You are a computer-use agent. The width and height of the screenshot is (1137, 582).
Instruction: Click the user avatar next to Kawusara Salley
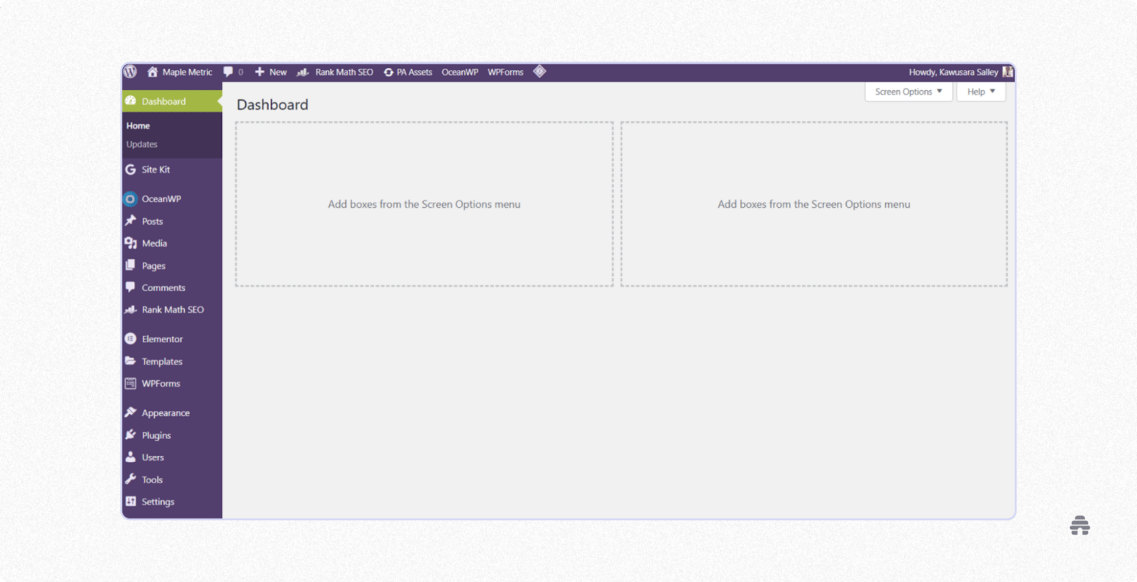[x=1007, y=72]
